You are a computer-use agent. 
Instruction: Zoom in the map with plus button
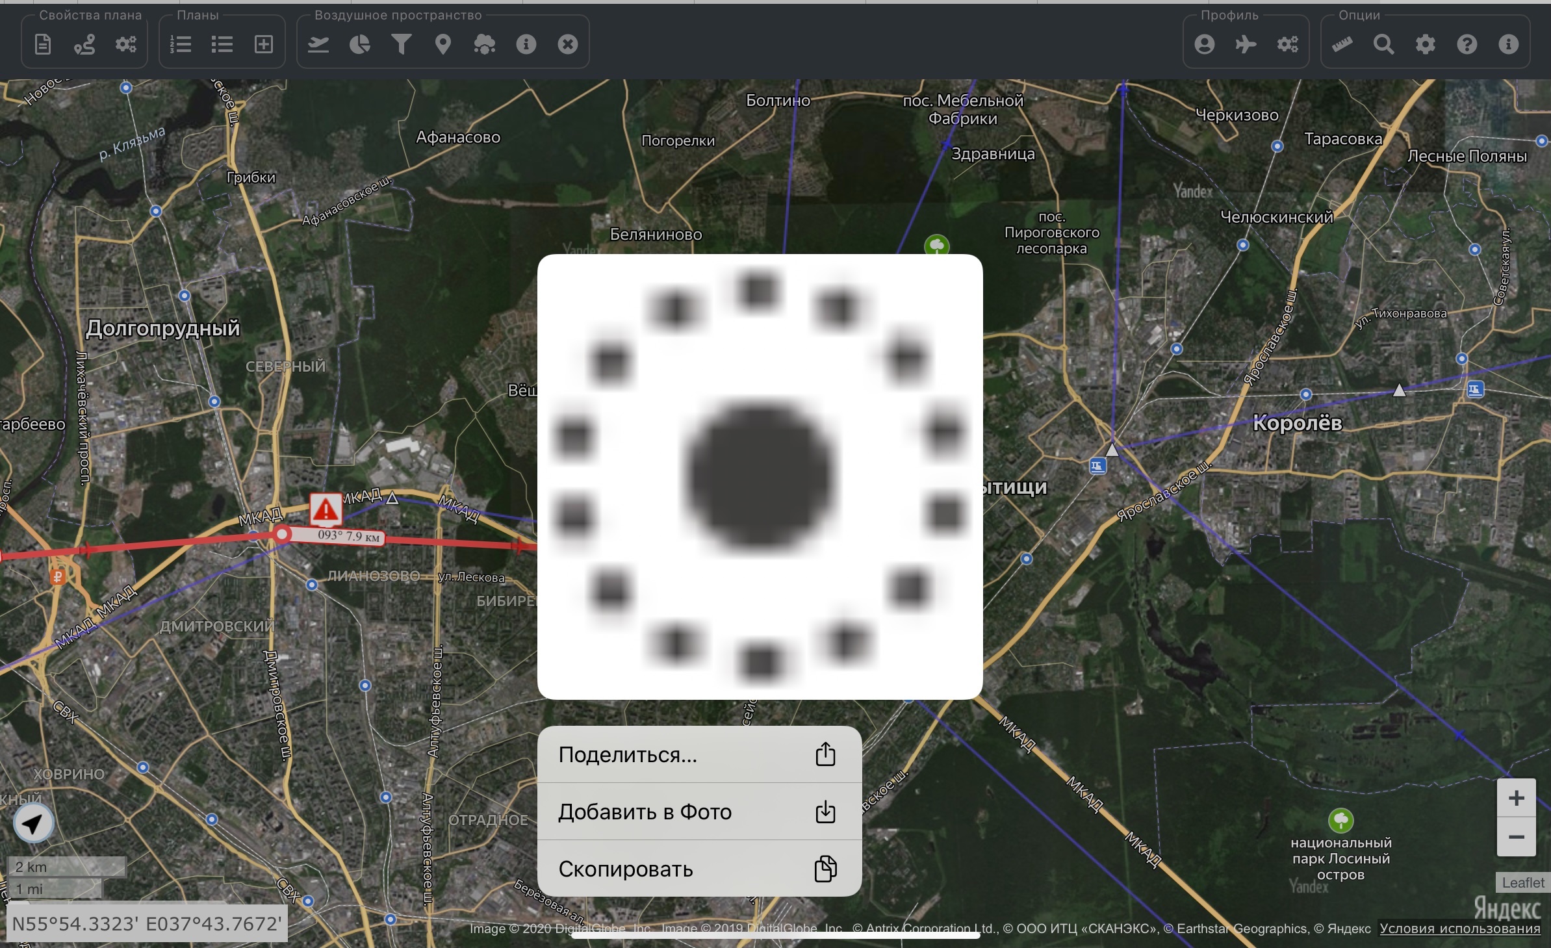click(x=1516, y=798)
